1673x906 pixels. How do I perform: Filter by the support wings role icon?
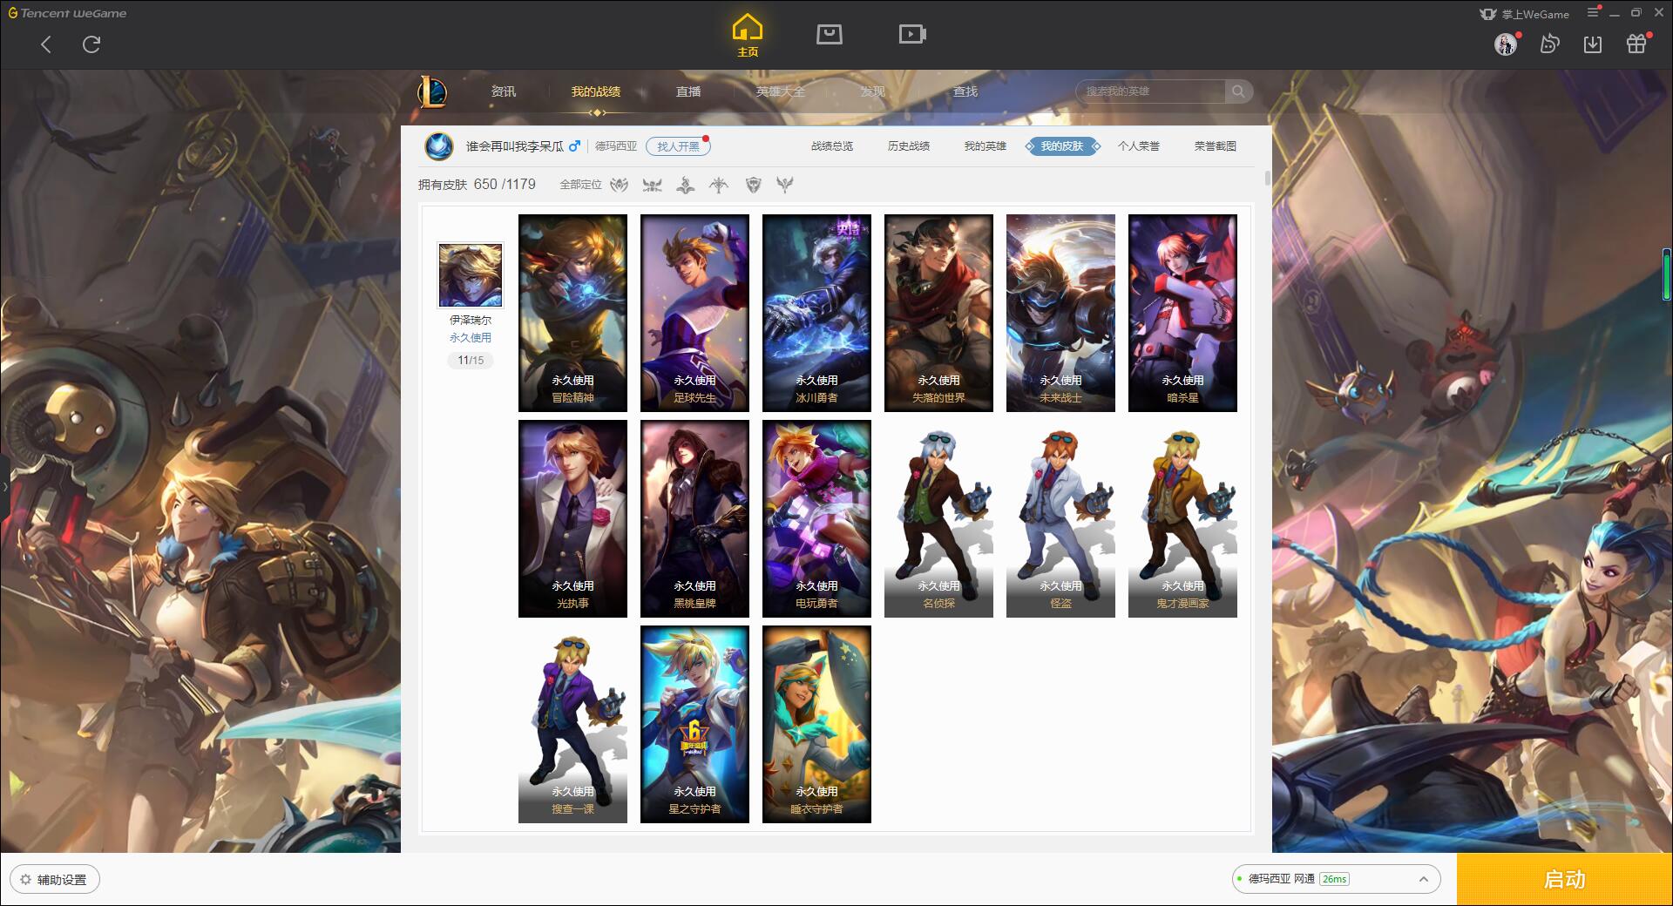[786, 185]
